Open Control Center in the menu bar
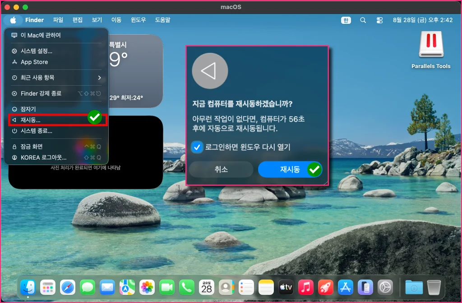The width and height of the screenshot is (462, 303). pos(379,20)
